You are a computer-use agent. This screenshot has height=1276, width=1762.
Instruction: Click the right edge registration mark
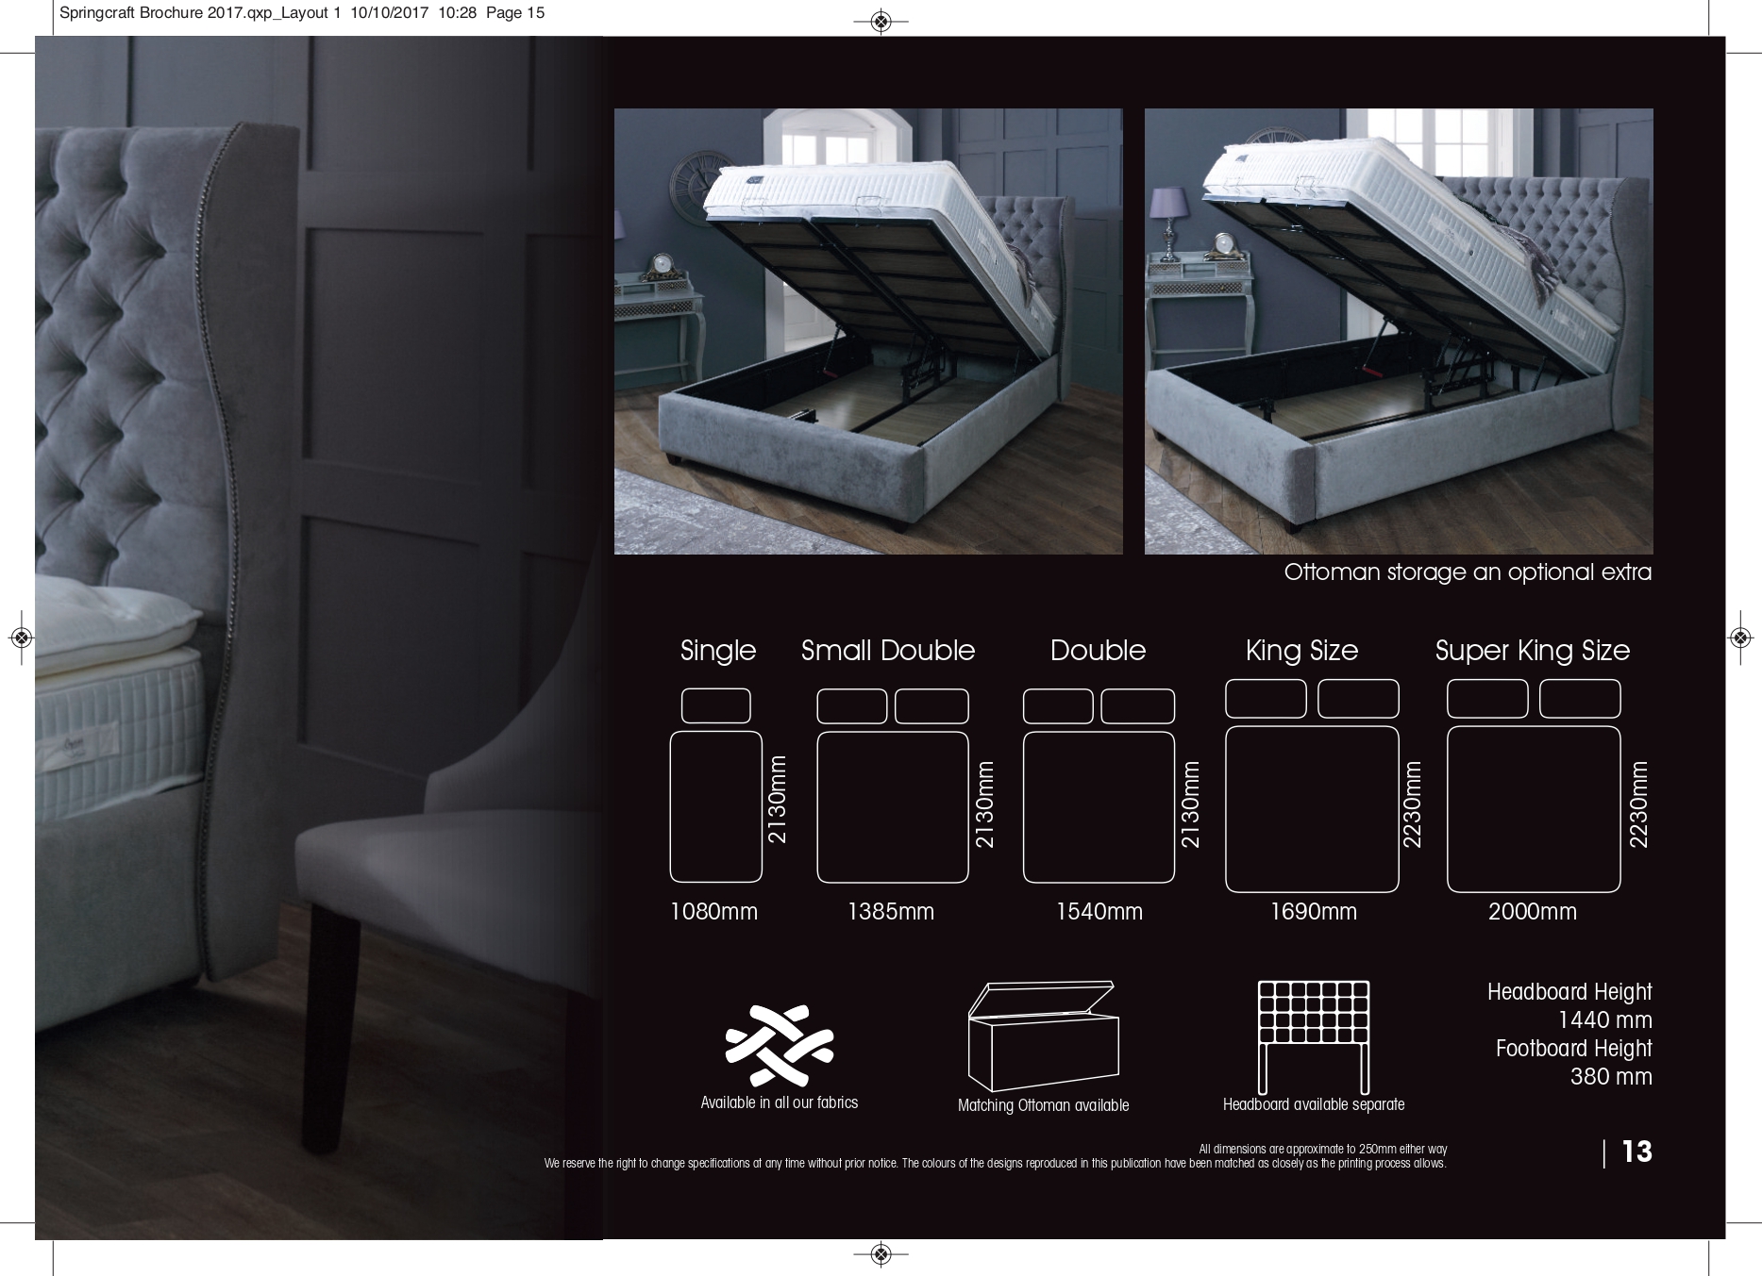(1741, 638)
